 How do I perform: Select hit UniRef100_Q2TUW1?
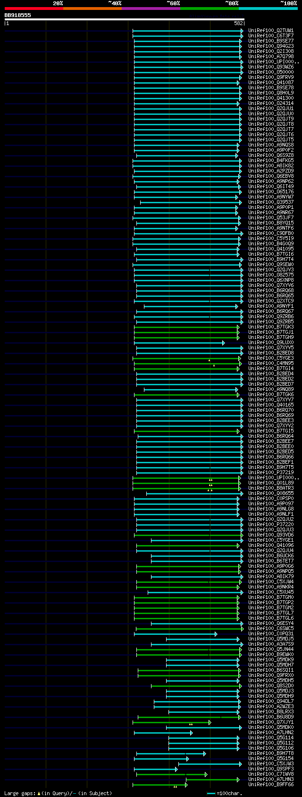click(x=271, y=30)
